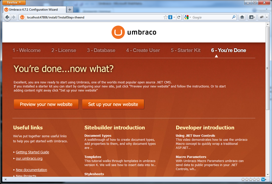This screenshot has height=184, width=272.
Task: Open the Firefox menu button
Action: coord(14,3)
